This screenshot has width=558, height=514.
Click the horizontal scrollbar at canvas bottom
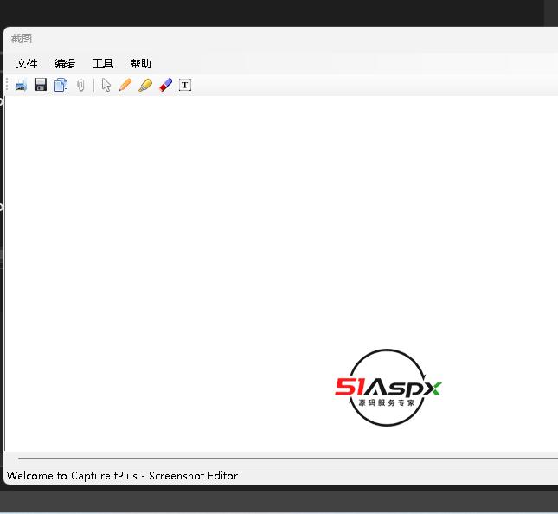click(287, 459)
